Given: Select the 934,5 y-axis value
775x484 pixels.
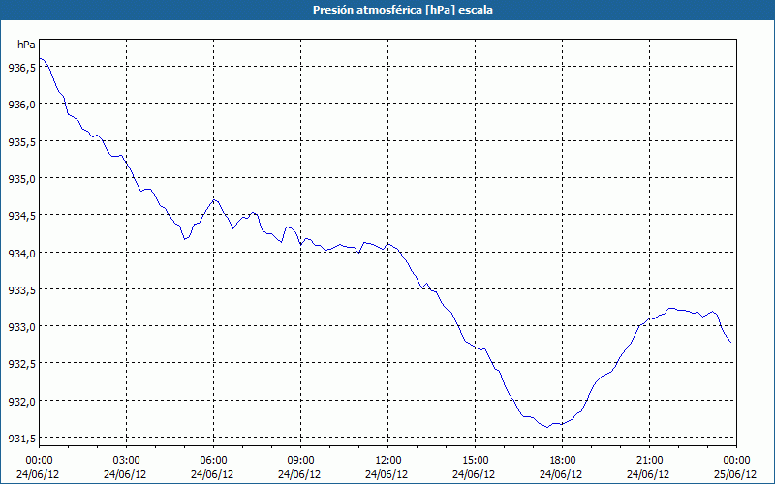Looking at the screenshot, I should [21, 216].
